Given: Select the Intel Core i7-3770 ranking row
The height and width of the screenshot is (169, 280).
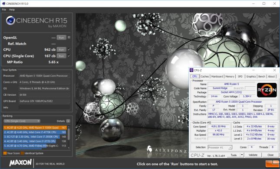Looking at the screenshot, I should (35, 141).
